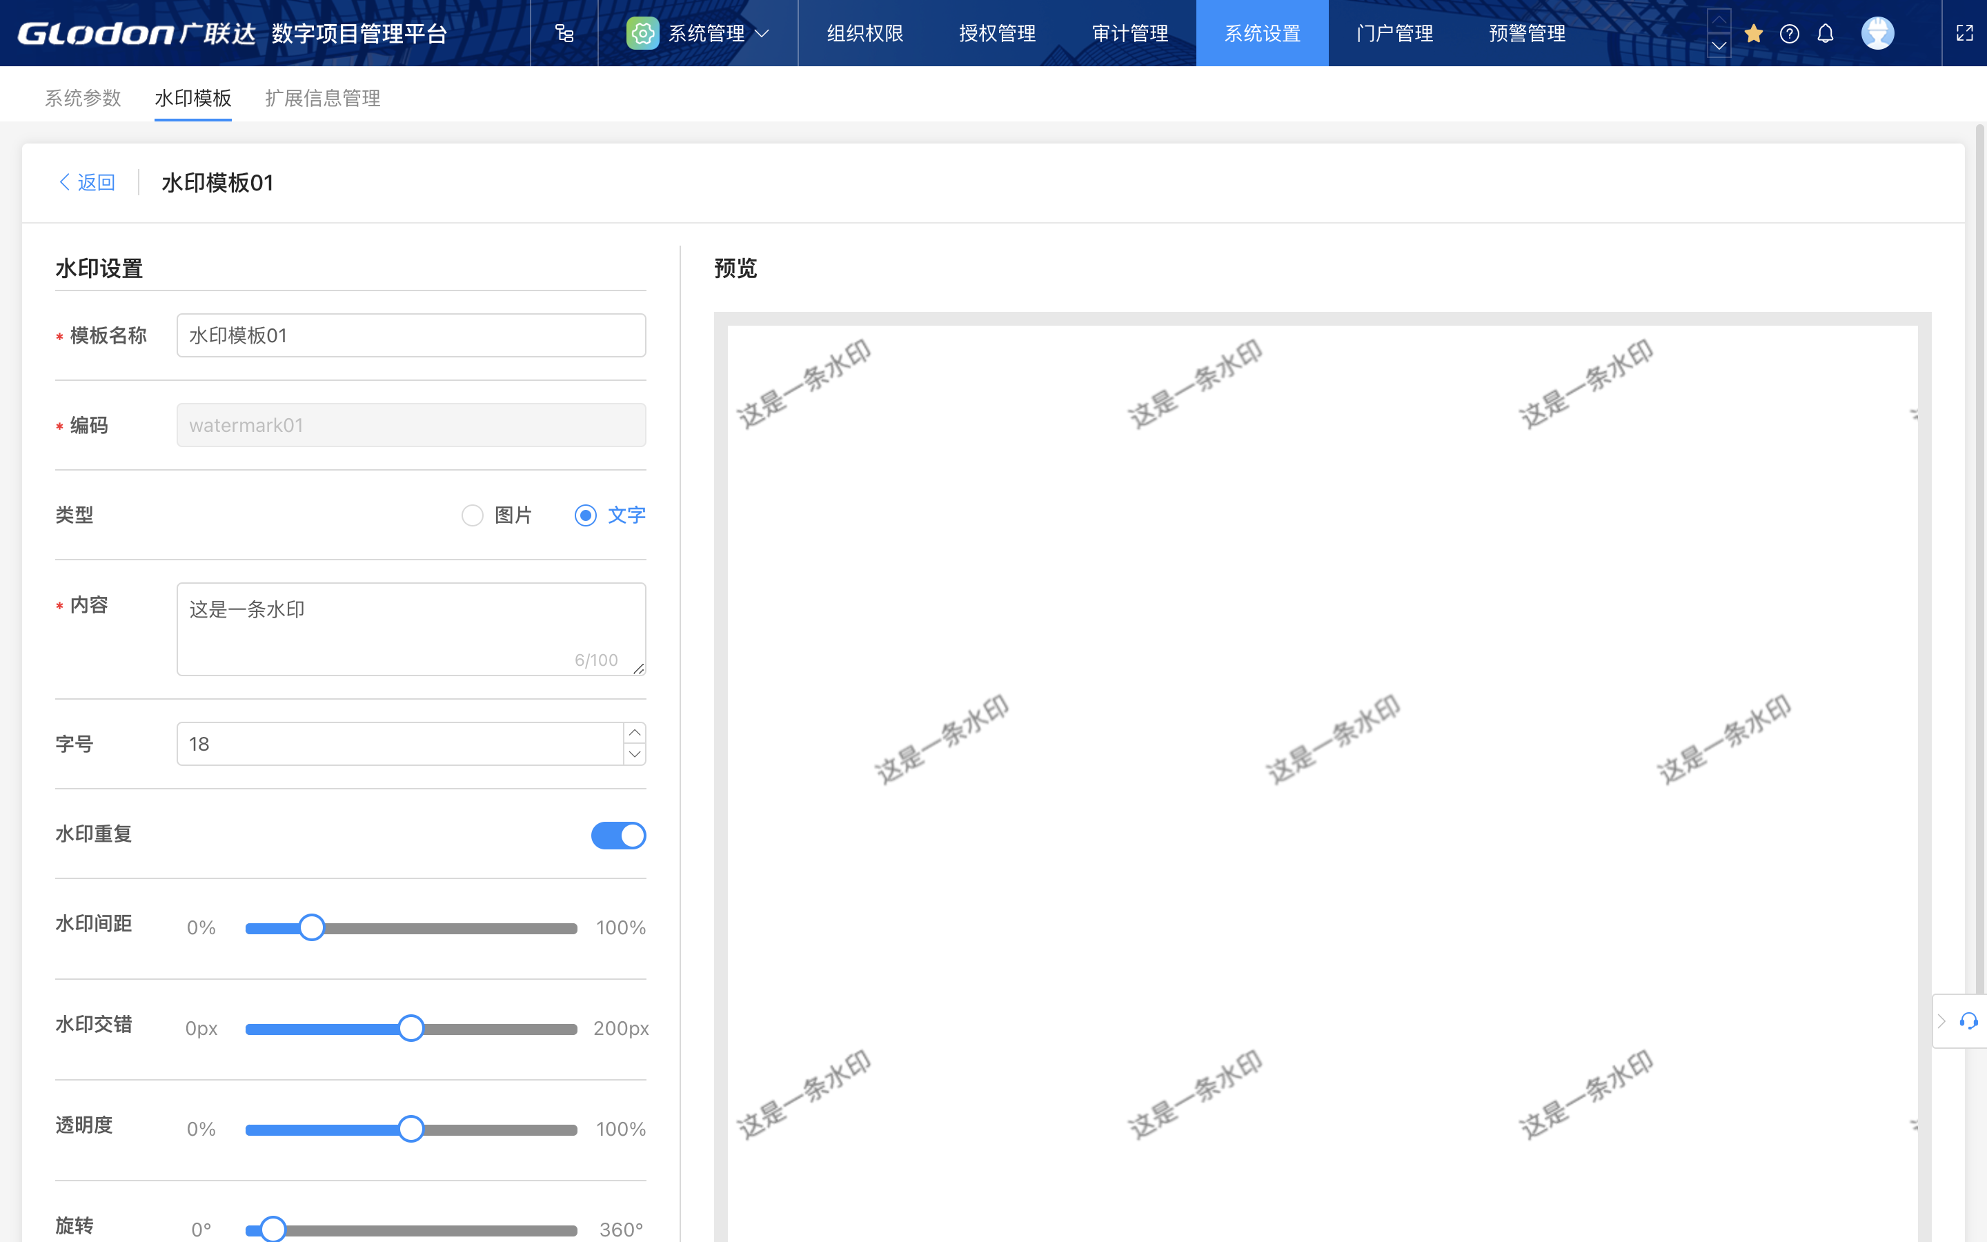The height and width of the screenshot is (1242, 1987).
Task: Click the gold favorites star icon
Action: [1753, 33]
